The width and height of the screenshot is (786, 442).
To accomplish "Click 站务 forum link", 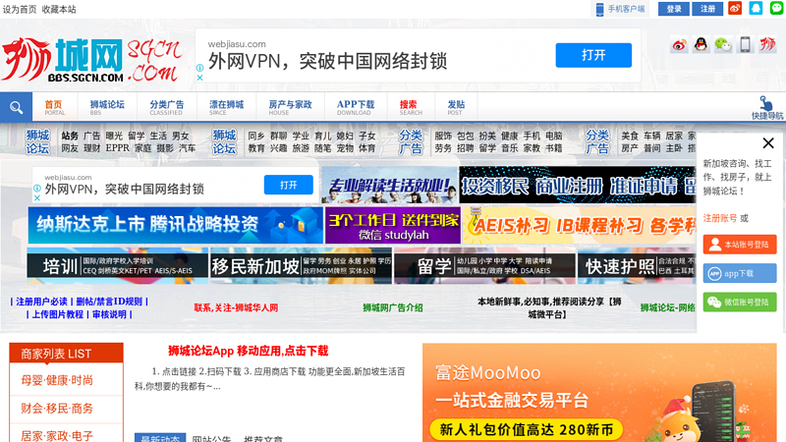I will tap(70, 136).
